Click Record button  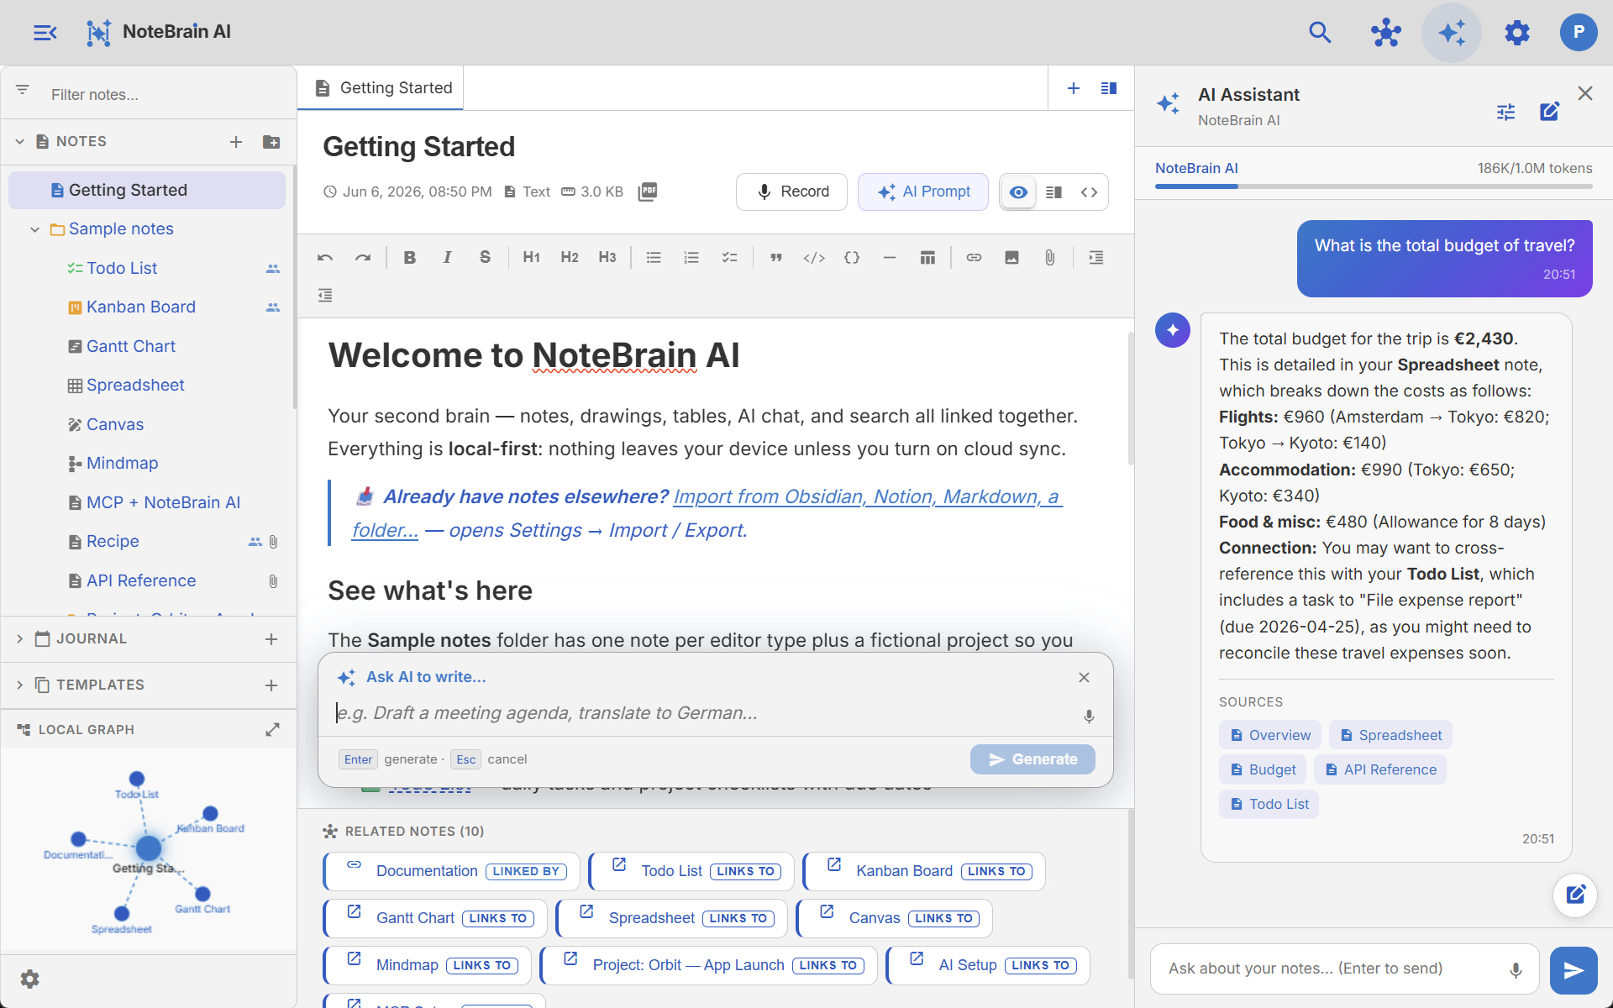791,192
